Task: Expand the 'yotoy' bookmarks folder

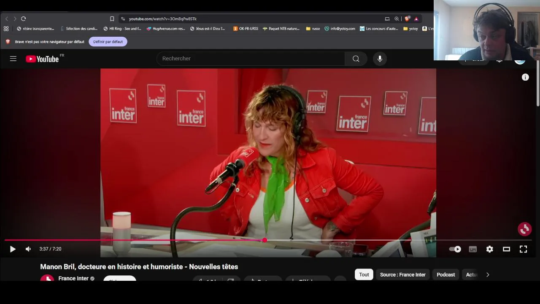Action: [410, 29]
